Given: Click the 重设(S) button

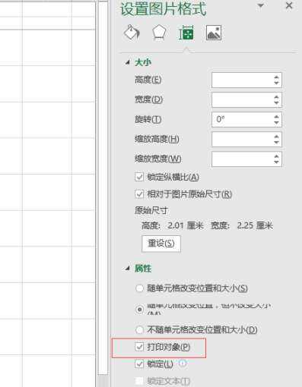Looking at the screenshot, I should 161,244.
